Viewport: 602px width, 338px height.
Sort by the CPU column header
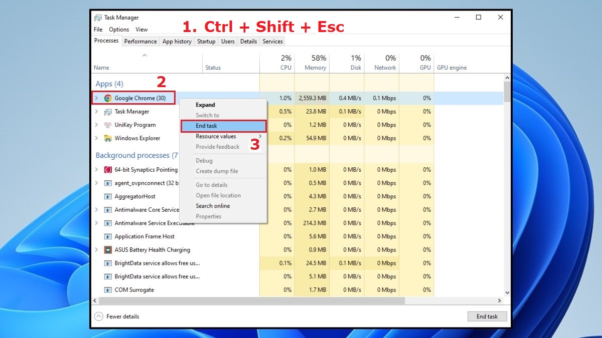click(x=277, y=63)
